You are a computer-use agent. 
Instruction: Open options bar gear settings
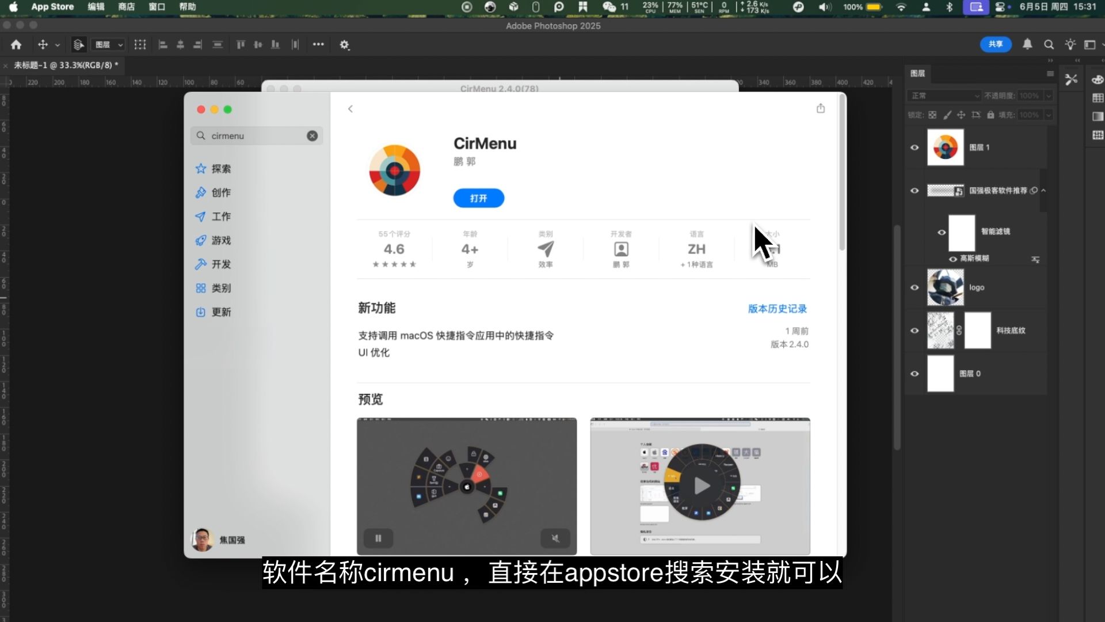coord(345,44)
